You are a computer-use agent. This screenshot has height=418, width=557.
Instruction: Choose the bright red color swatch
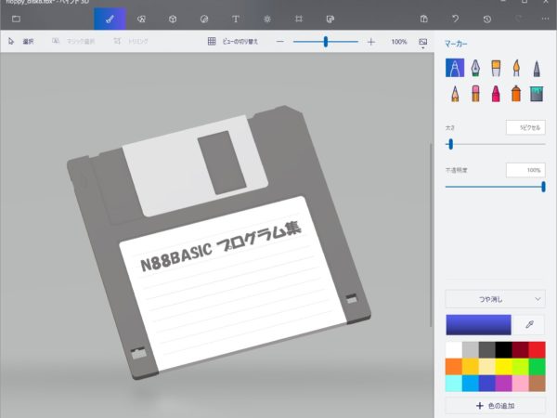coord(538,350)
